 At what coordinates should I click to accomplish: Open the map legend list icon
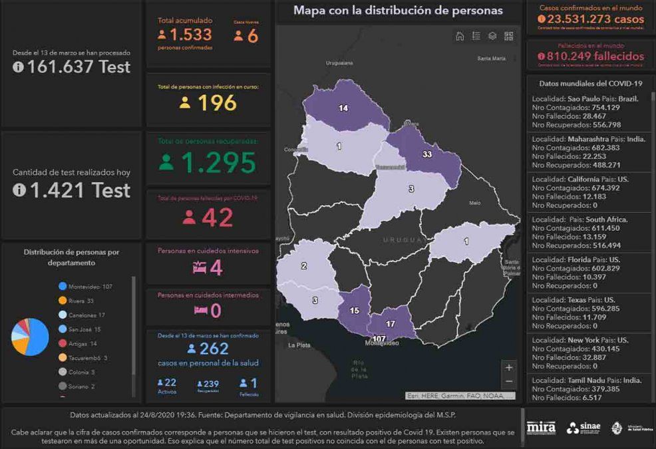[476, 37]
